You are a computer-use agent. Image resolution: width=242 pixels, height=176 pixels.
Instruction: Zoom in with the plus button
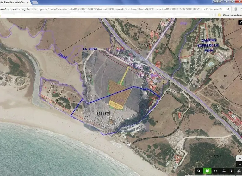pyautogui.click(x=240, y=158)
